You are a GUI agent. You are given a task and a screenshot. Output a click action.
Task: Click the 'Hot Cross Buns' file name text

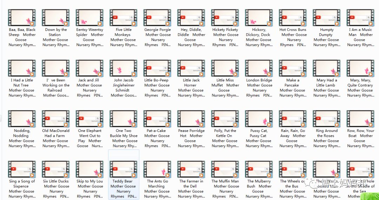pos(293,29)
